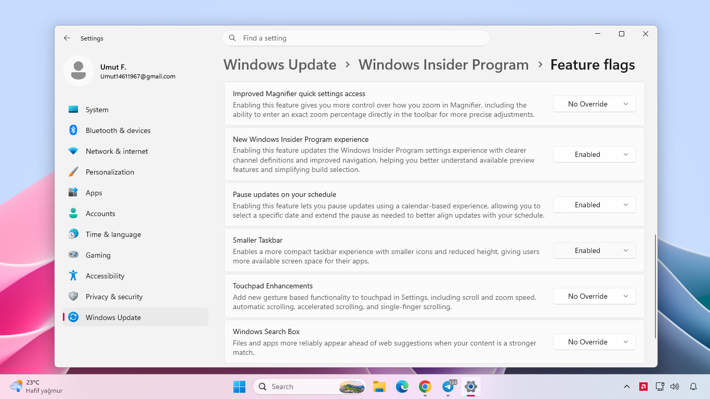The height and width of the screenshot is (399, 710).
Task: Open Google Chrome from the taskbar
Action: (425, 387)
